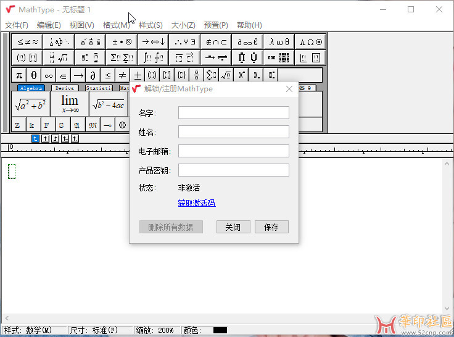Insert the square root of a²+b² expression

coord(31,104)
